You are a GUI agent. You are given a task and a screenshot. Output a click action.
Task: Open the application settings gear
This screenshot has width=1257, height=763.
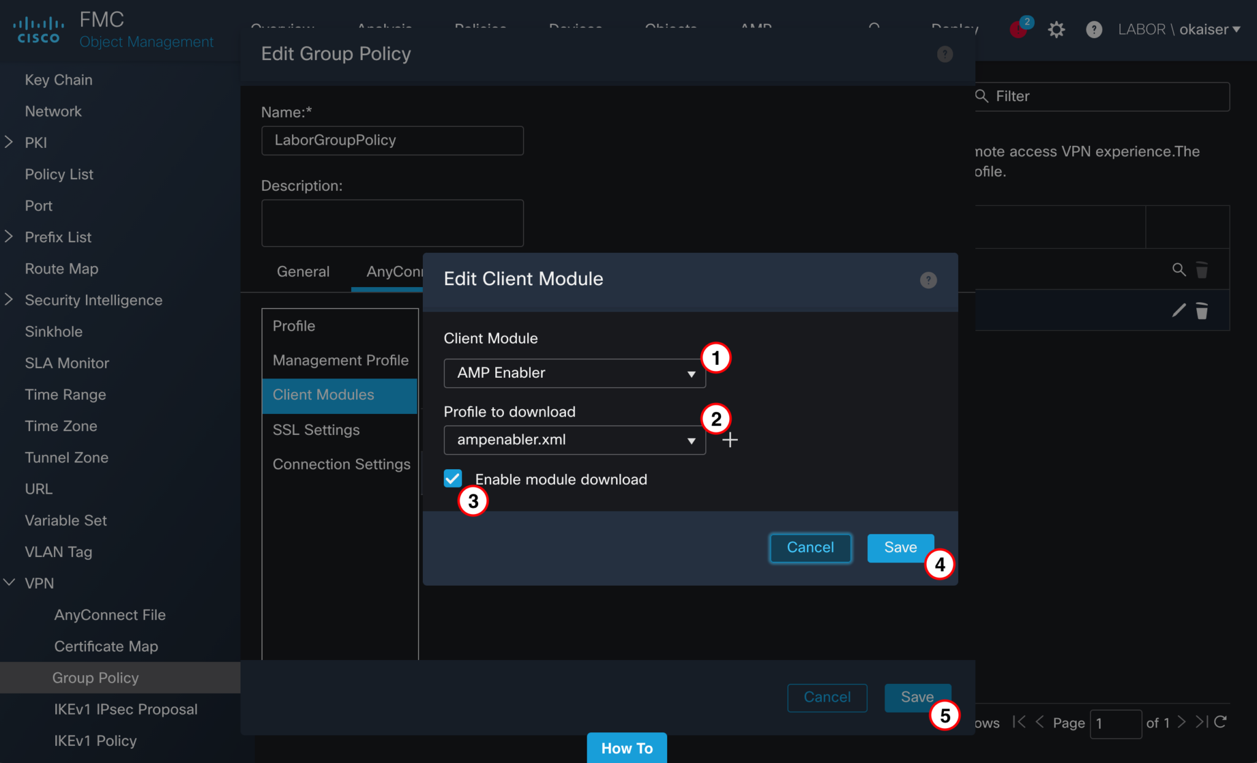[x=1057, y=29]
